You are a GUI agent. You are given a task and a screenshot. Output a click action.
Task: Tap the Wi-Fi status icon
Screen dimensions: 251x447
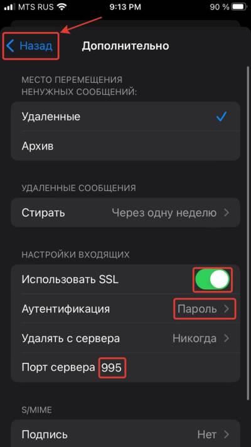(61, 7)
